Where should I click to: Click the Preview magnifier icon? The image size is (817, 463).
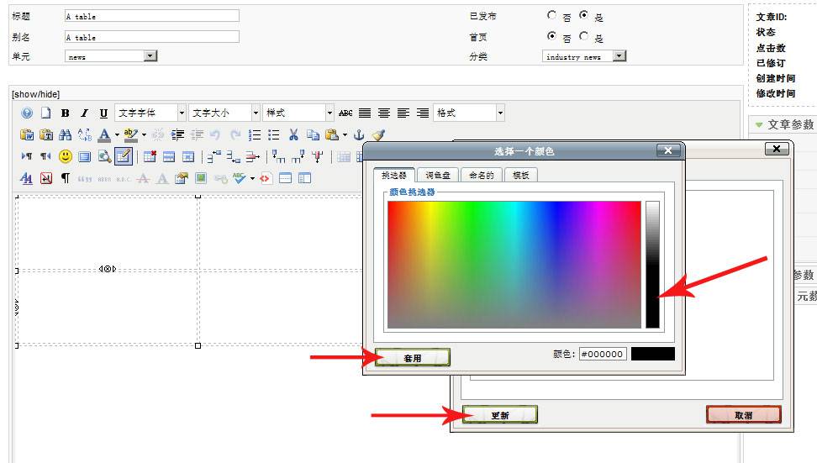tap(104, 156)
